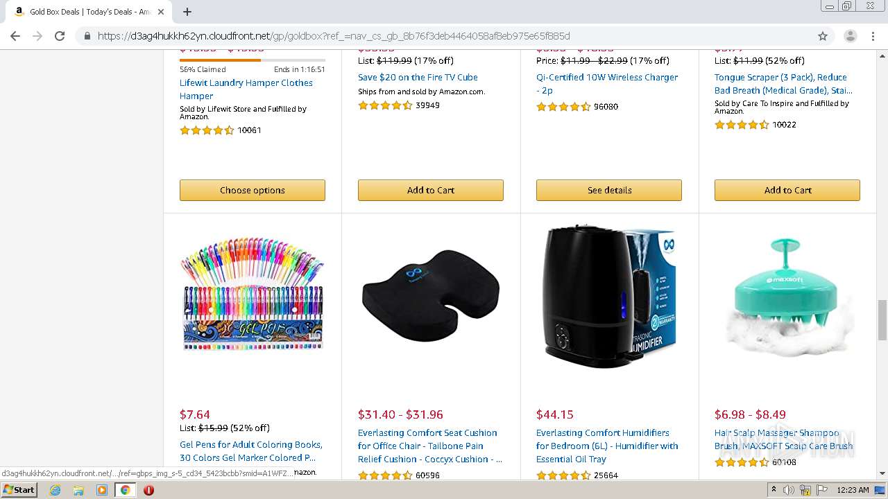Open the Everlasting Comfort Humidifiers link
This screenshot has height=499, width=888.
(x=607, y=446)
